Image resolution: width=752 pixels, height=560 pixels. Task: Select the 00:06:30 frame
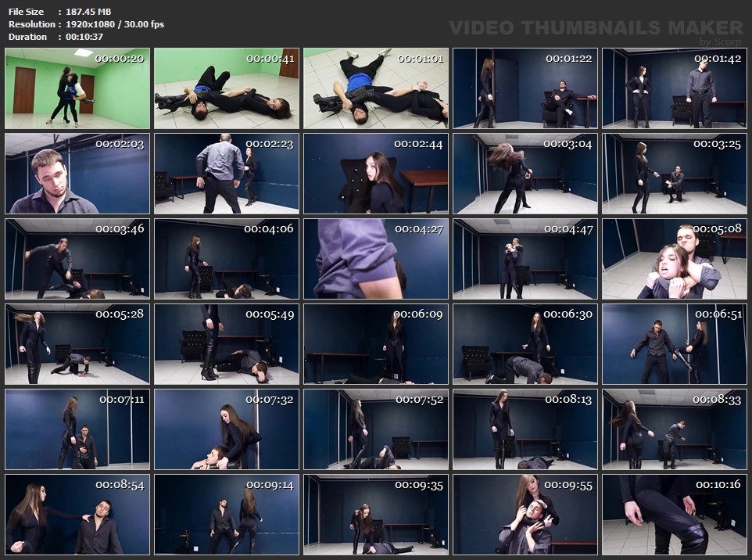525,344
